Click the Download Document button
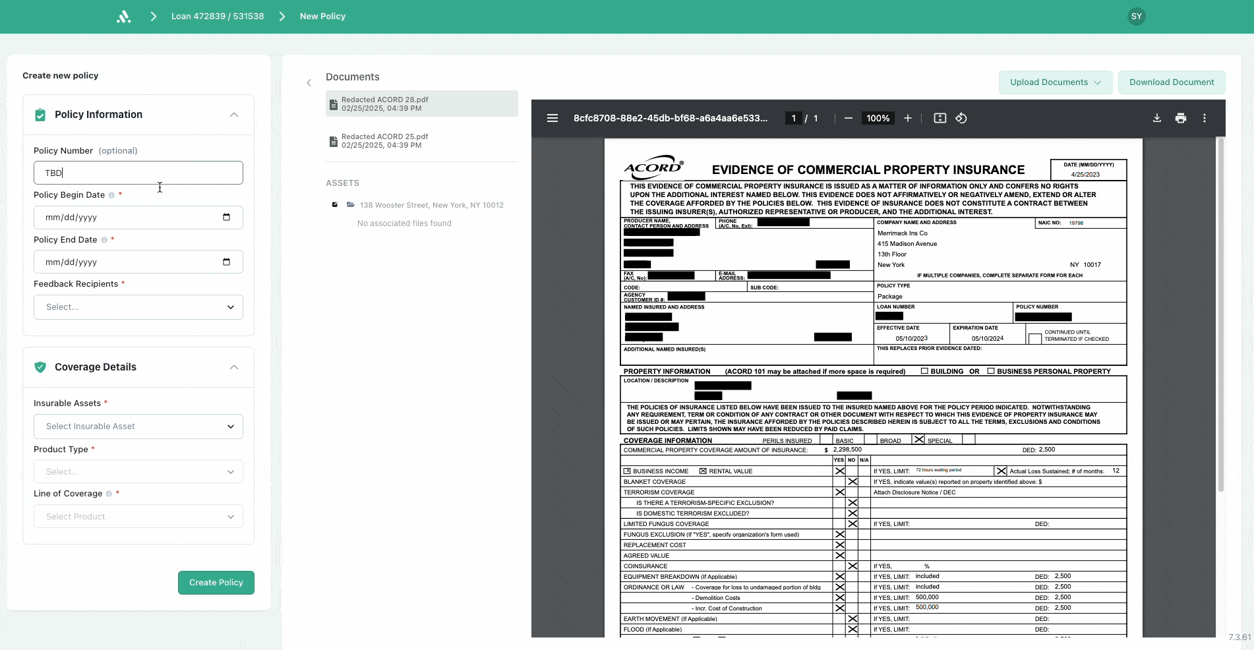Viewport: 1254px width, 650px height. pyautogui.click(x=1172, y=82)
